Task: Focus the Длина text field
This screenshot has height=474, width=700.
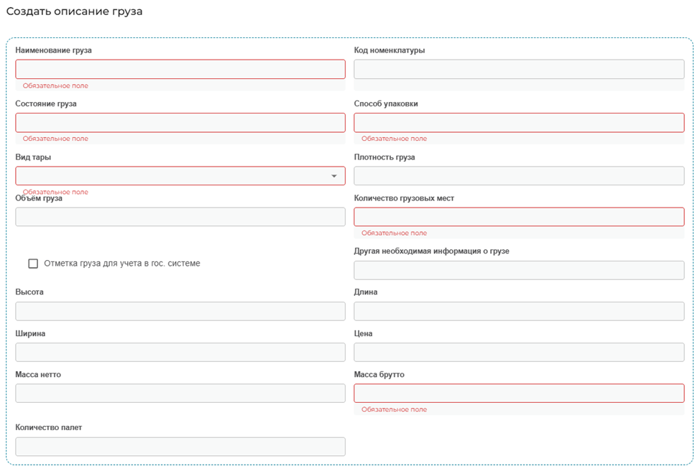Action: pyautogui.click(x=518, y=311)
